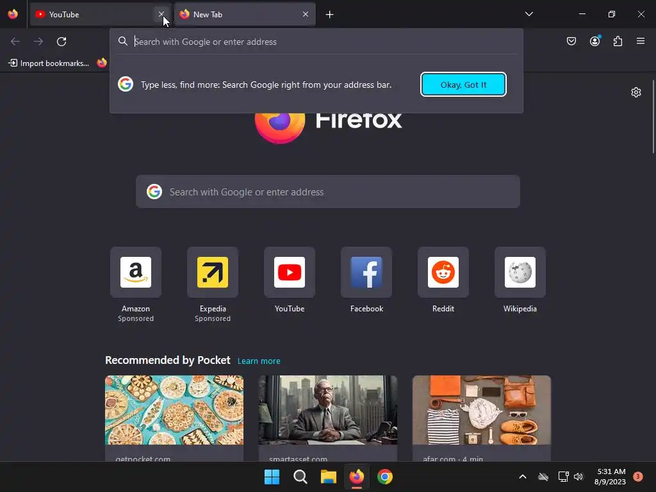Viewport: 656px width, 492px height.
Task: Click the Firefox taskbar icon
Action: click(x=356, y=477)
